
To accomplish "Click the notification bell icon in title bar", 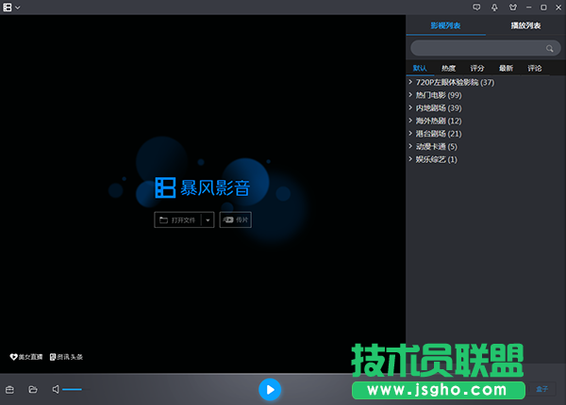I will point(493,8).
